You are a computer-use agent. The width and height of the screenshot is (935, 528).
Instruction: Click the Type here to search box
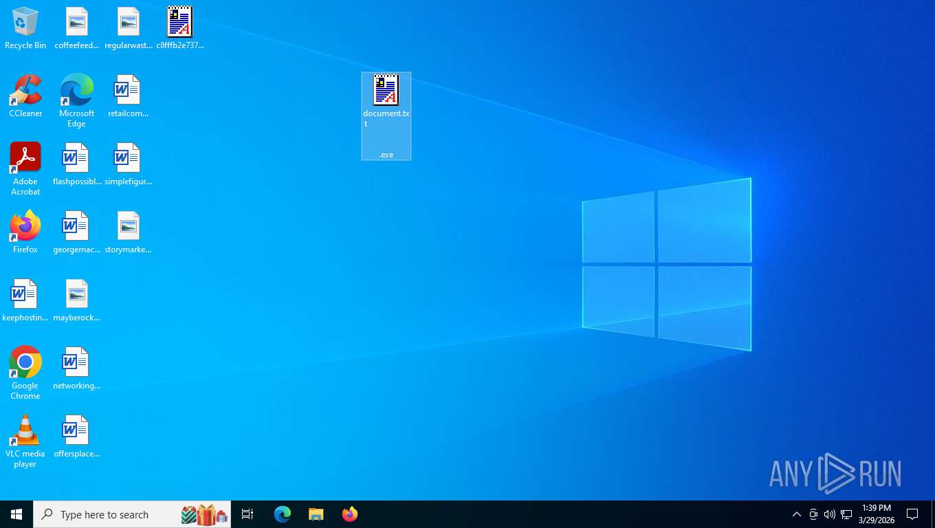point(132,514)
